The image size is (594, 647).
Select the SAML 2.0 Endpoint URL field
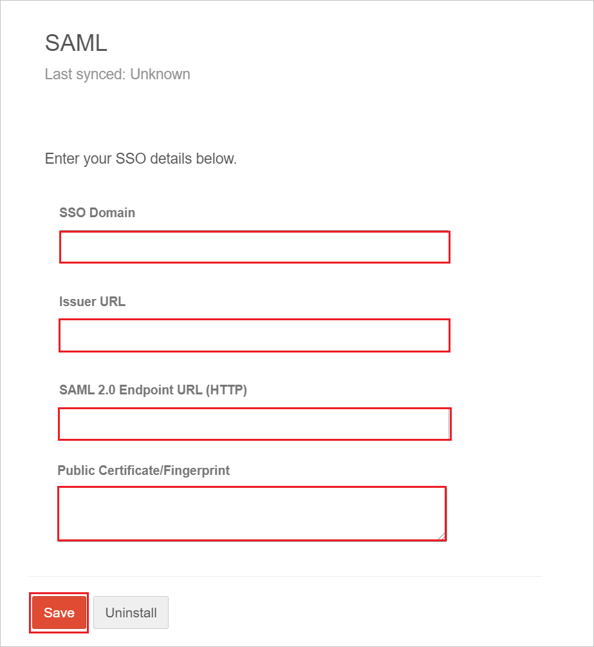coord(255,424)
